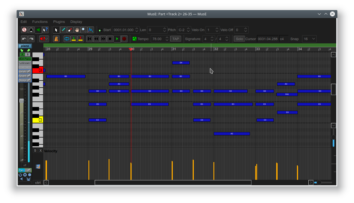
Task: Click the ctrl button
Action: [38, 183]
